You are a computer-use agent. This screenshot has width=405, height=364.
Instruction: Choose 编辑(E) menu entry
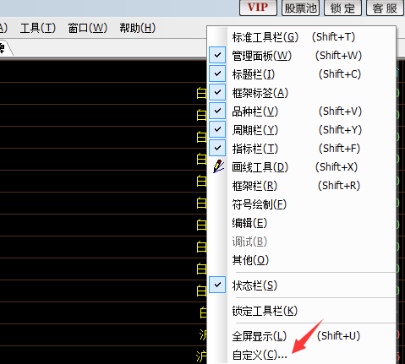tap(302, 223)
